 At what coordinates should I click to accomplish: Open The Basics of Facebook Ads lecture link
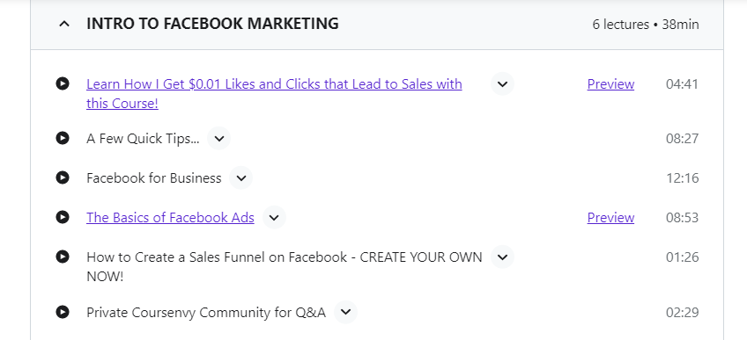(170, 218)
